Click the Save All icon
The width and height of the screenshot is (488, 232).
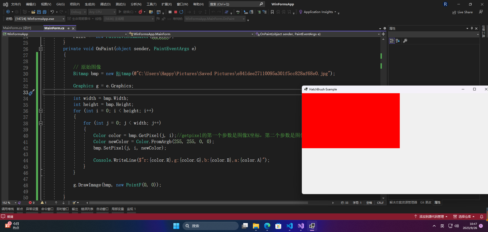tap(45, 12)
